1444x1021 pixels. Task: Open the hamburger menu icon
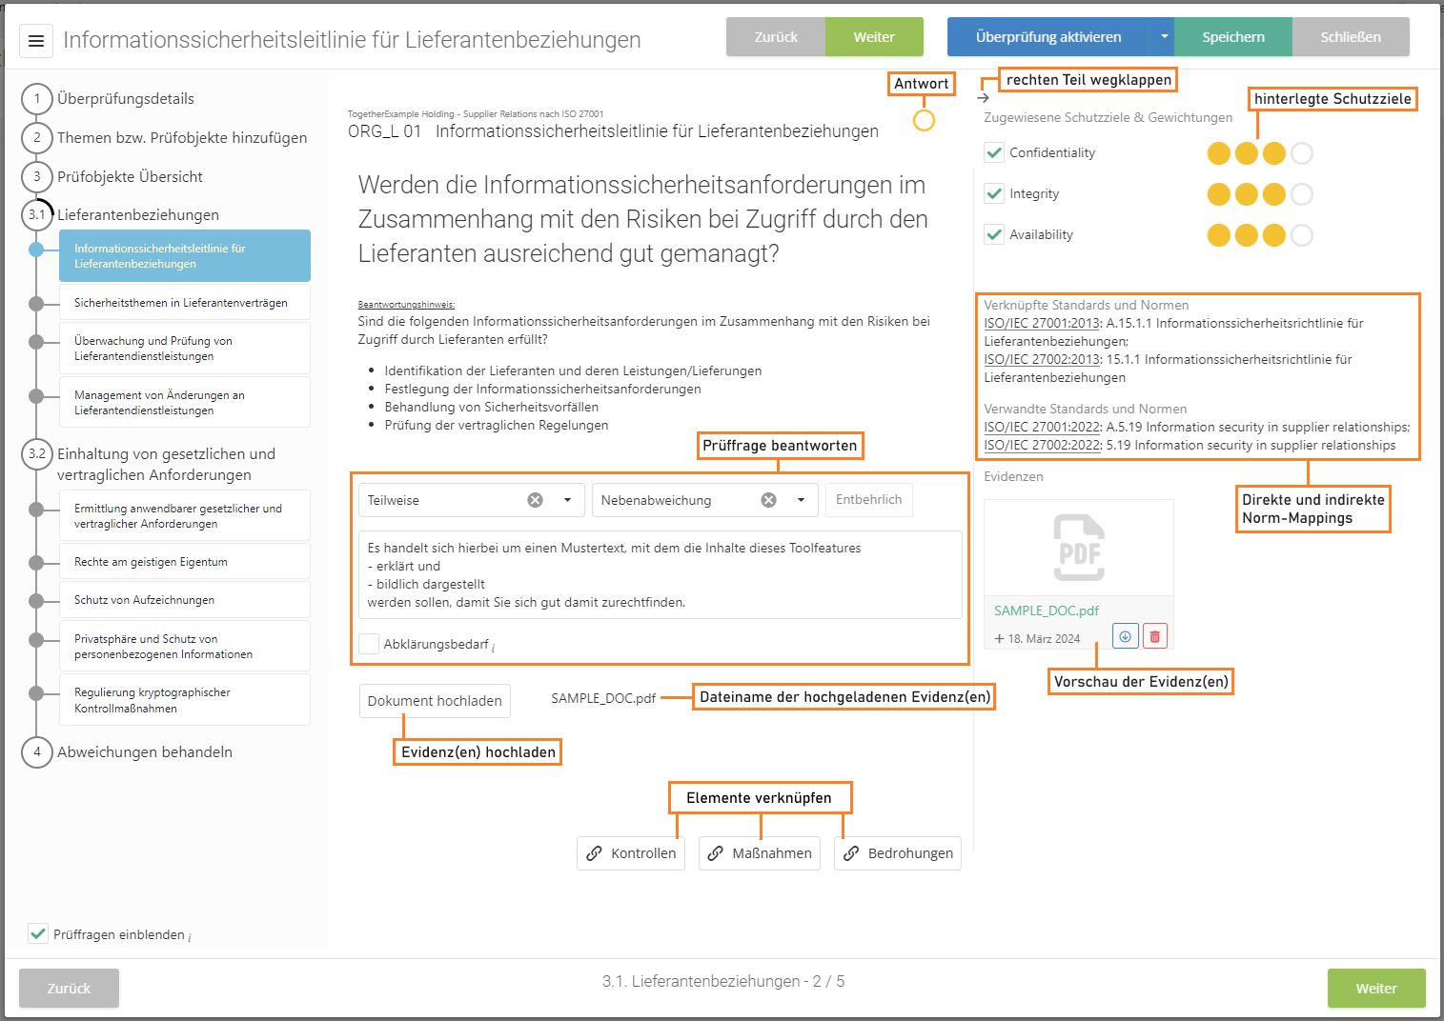(x=36, y=41)
